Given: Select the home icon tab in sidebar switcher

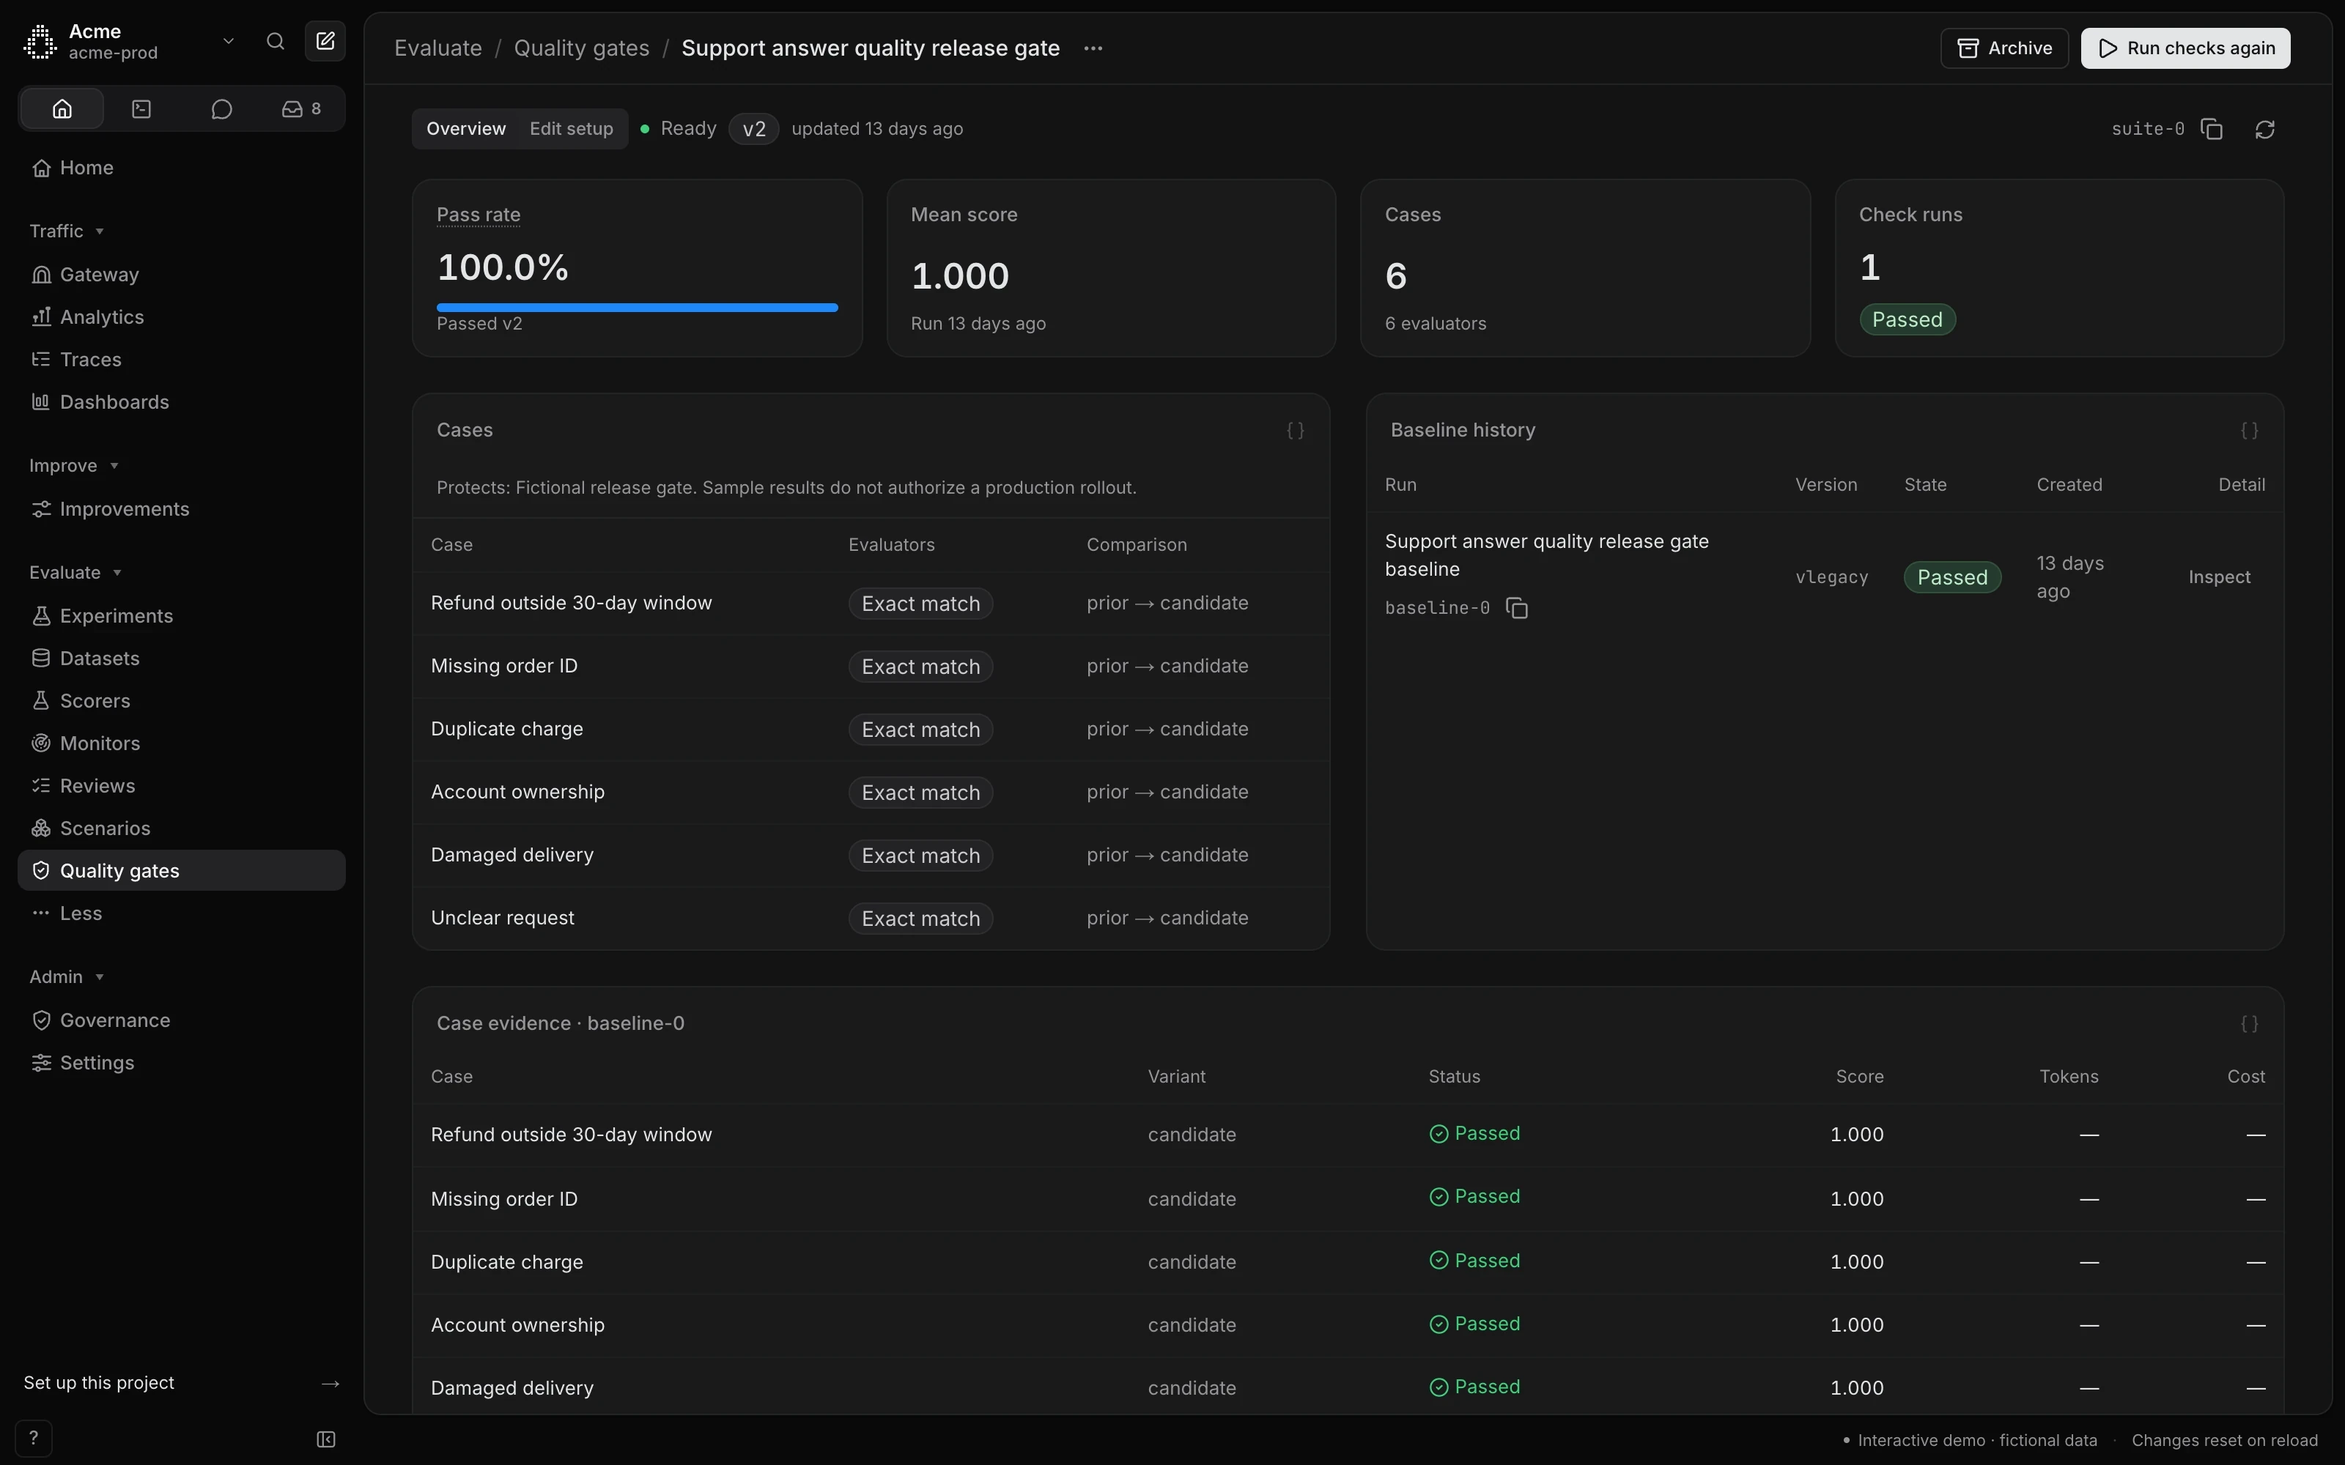Looking at the screenshot, I should tap(62, 108).
